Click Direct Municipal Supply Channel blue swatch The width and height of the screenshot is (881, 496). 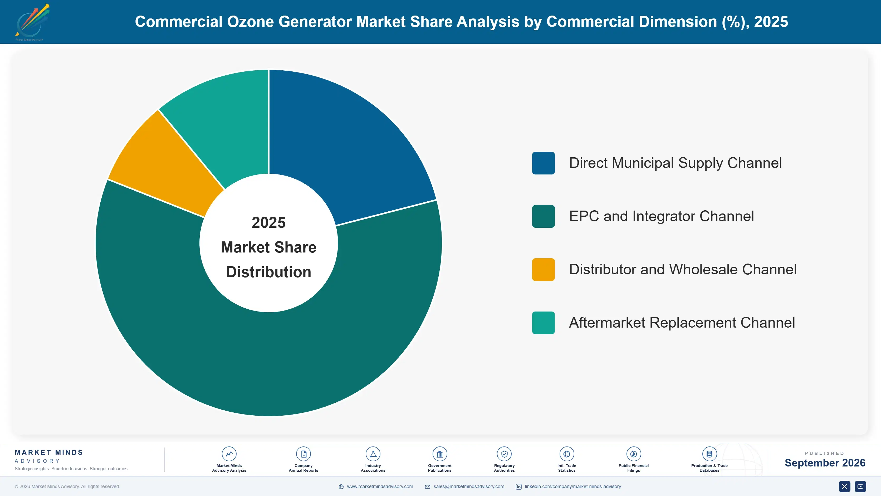click(x=543, y=163)
